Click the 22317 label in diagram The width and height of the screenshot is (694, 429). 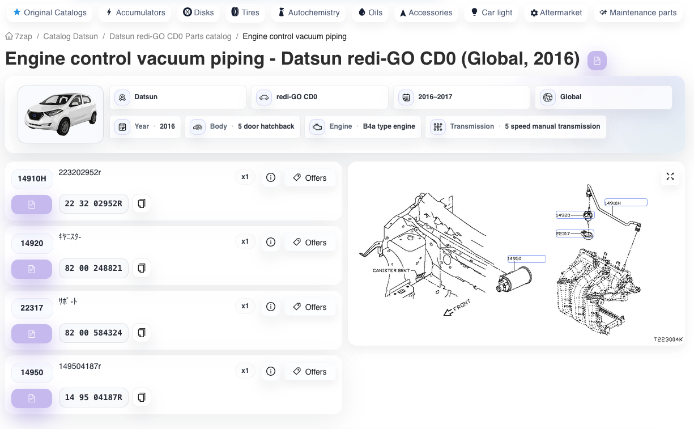[x=574, y=233]
